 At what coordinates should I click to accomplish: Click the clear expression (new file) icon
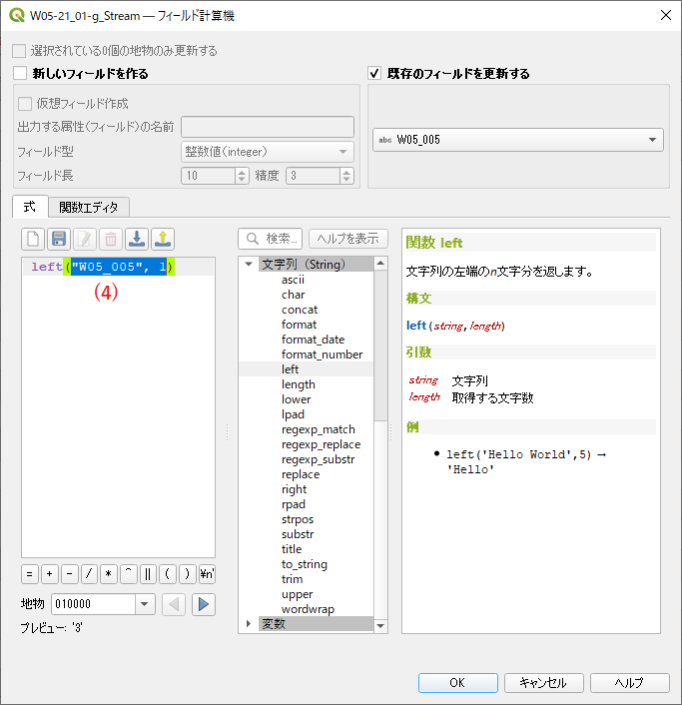coord(33,239)
